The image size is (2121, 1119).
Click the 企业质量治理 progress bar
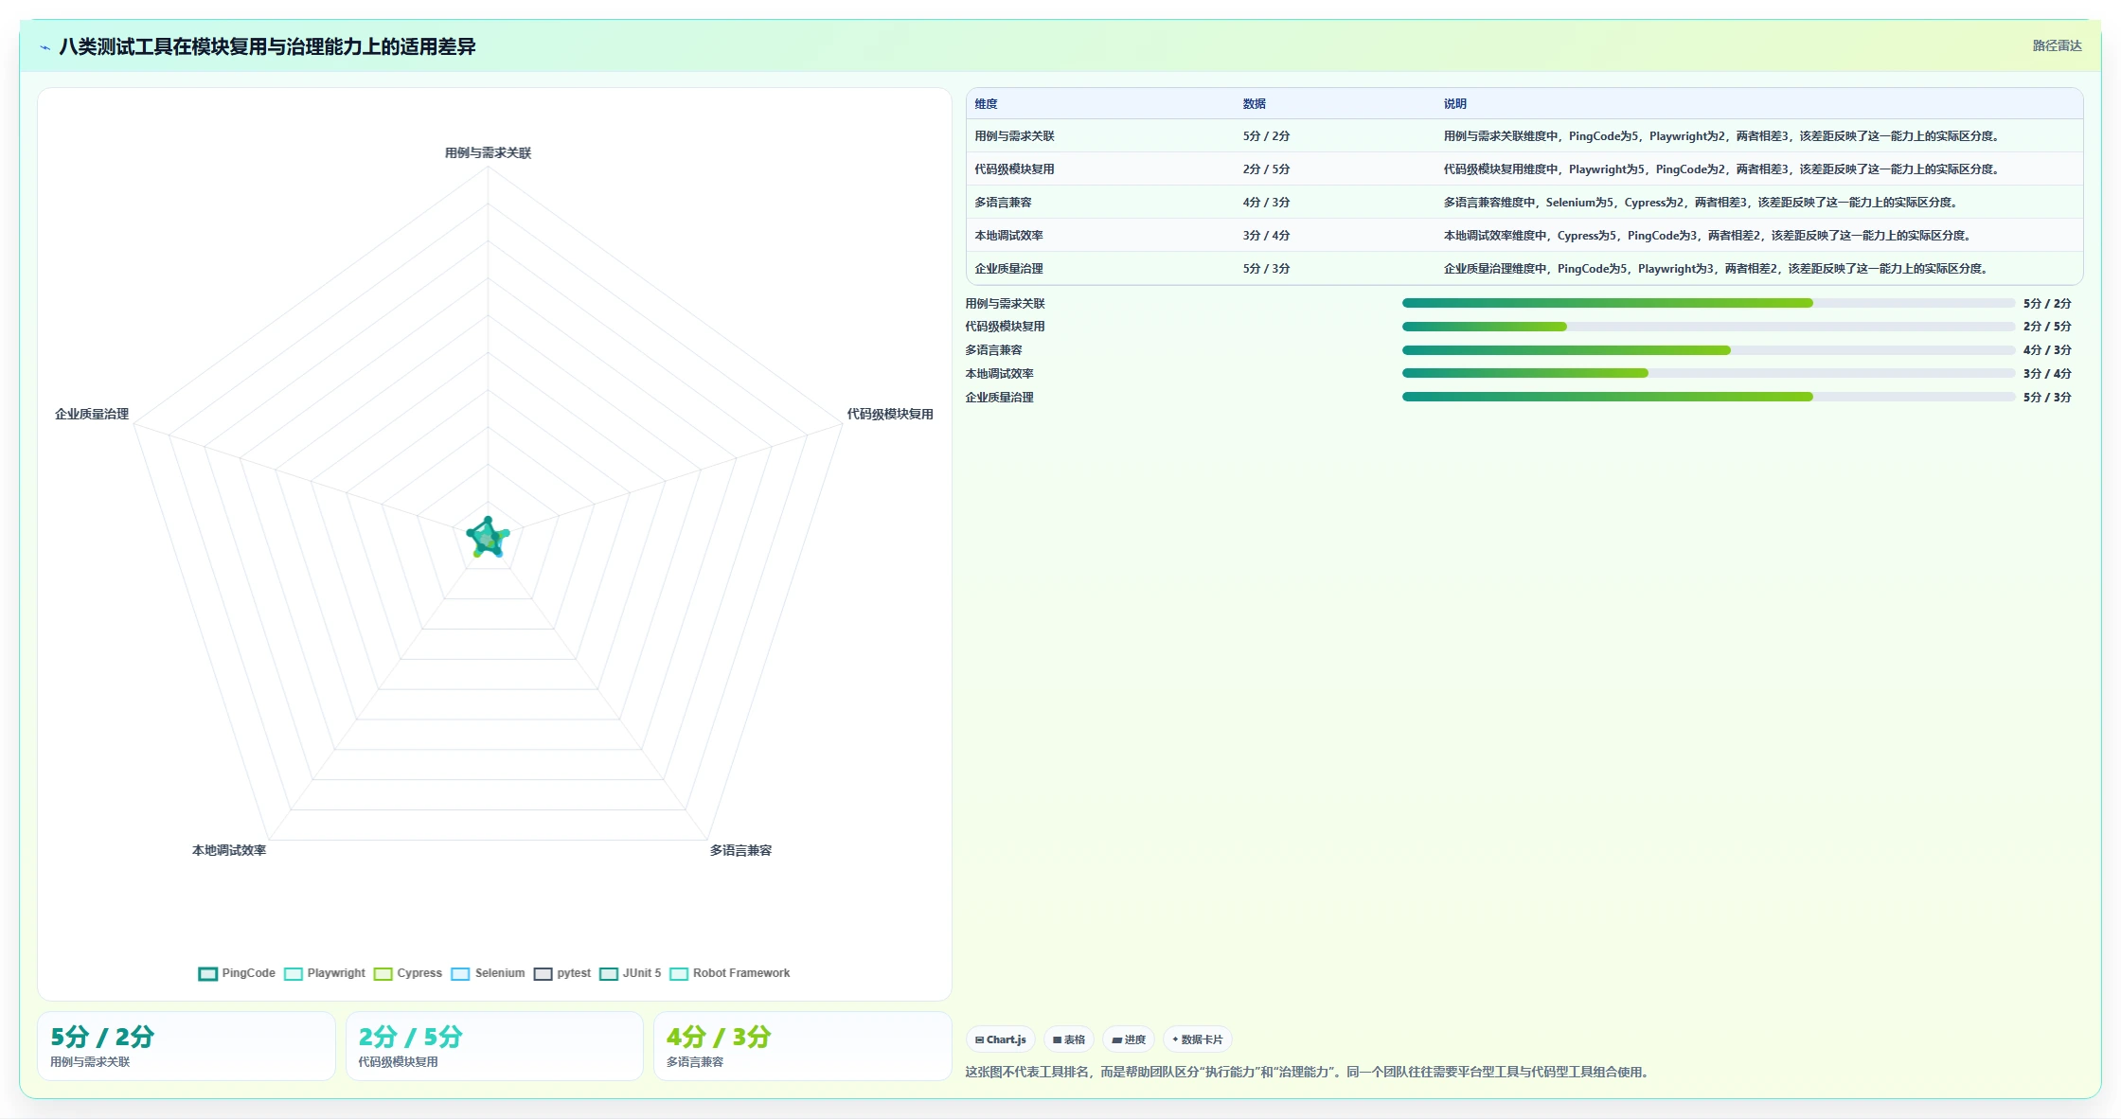pyautogui.click(x=1708, y=397)
